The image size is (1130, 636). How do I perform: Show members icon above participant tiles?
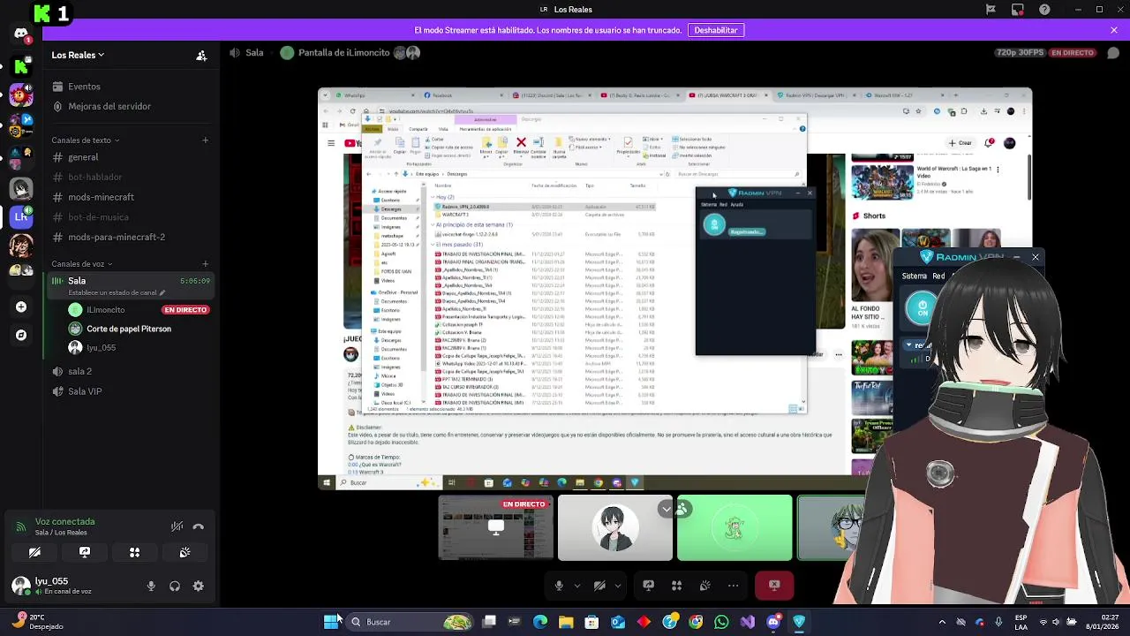[682, 509]
